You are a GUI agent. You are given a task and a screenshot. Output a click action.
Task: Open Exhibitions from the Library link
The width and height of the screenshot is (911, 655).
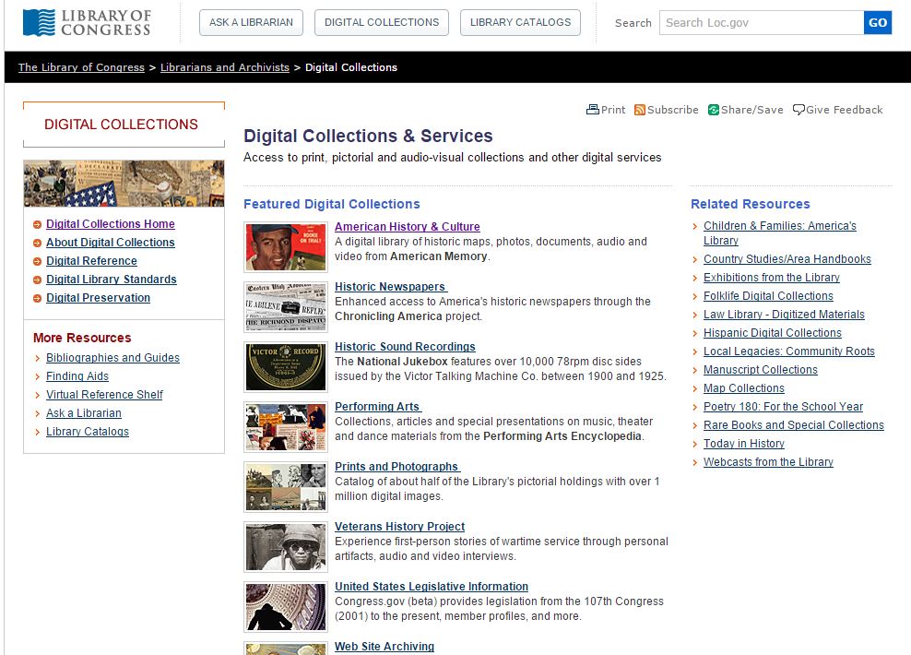point(772,278)
